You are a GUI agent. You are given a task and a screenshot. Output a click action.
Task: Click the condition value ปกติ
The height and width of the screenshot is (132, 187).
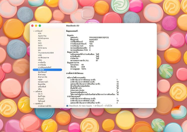[83, 67]
